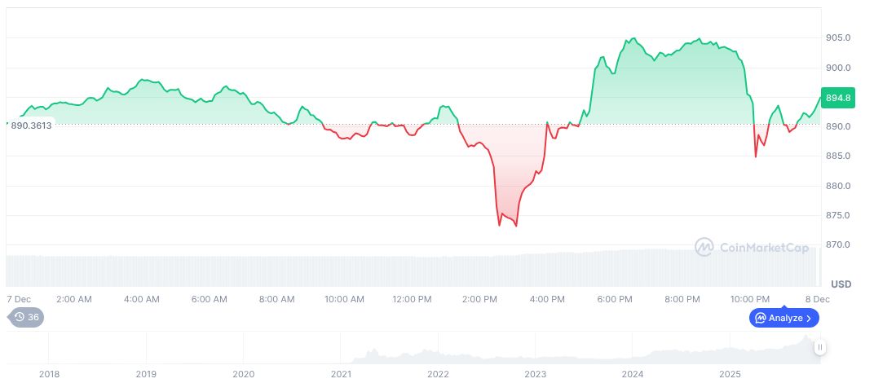Click the volume bars below the chart
The image size is (874, 383).
pos(408,271)
